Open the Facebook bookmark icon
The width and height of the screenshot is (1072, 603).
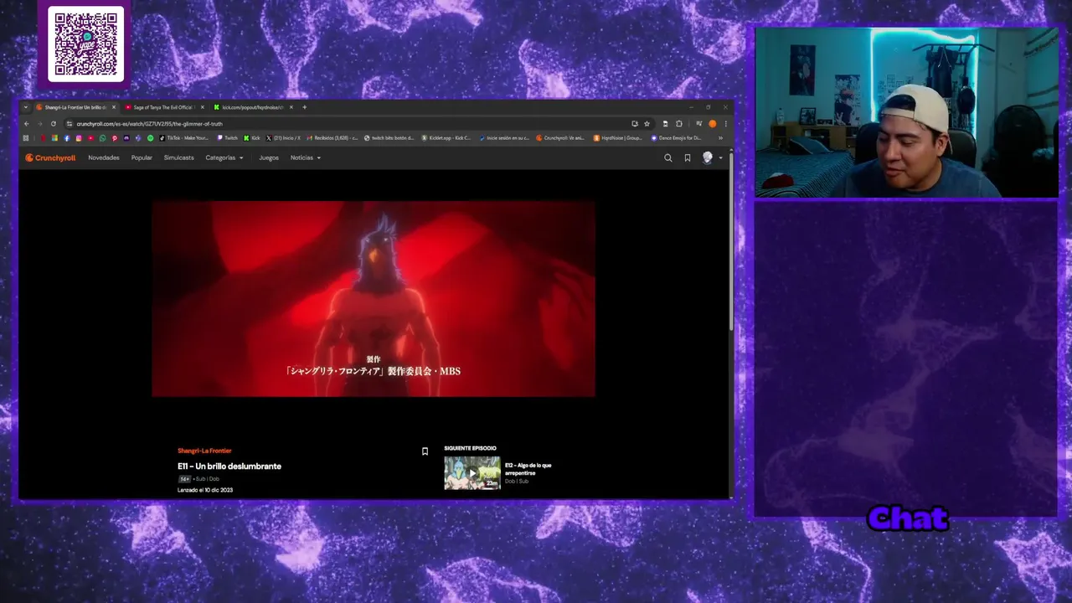point(67,138)
